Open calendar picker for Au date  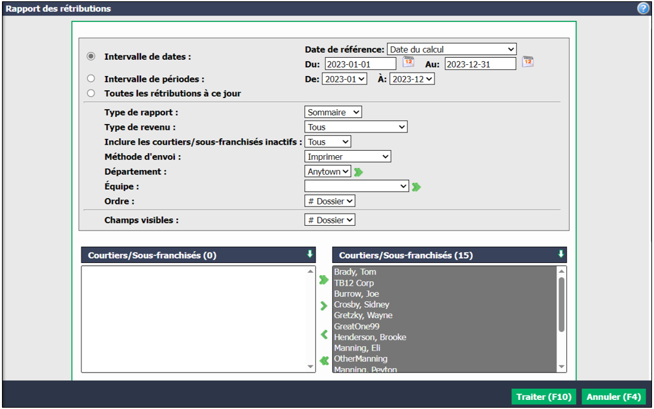pos(528,62)
